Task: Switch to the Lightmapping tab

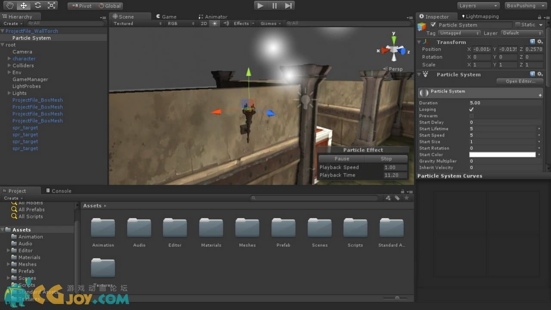Action: (480, 16)
